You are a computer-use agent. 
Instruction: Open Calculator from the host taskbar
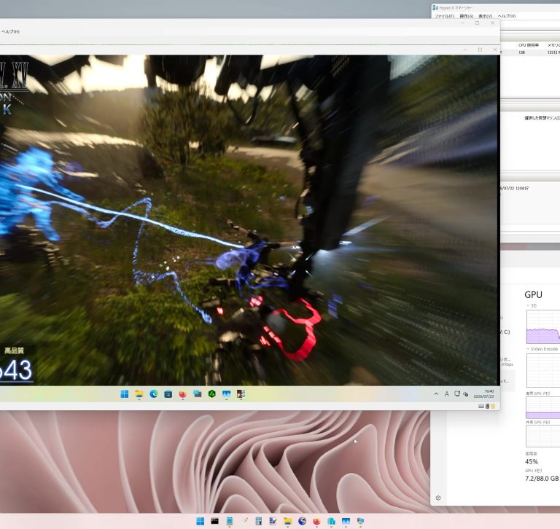pos(259,521)
